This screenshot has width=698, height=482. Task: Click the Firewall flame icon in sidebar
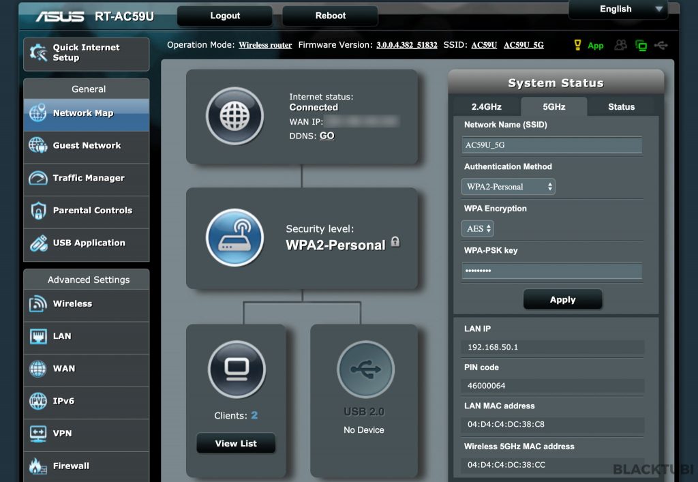coord(38,466)
